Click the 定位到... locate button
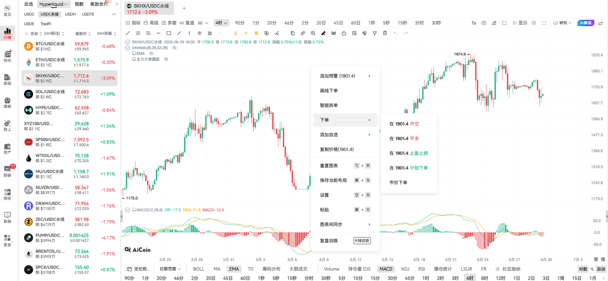The image size is (608, 281). pyautogui.click(x=138, y=269)
